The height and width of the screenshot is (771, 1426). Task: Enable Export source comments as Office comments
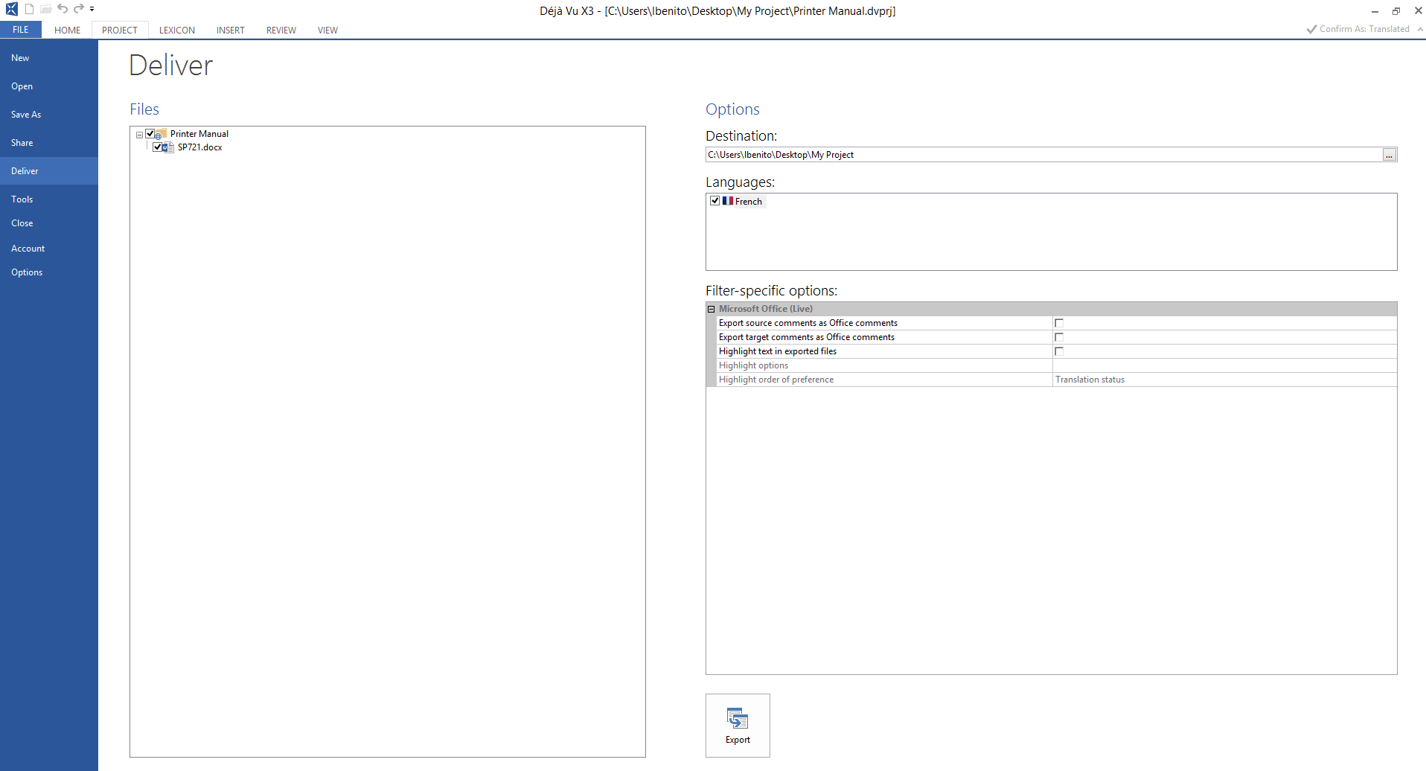(x=1059, y=323)
